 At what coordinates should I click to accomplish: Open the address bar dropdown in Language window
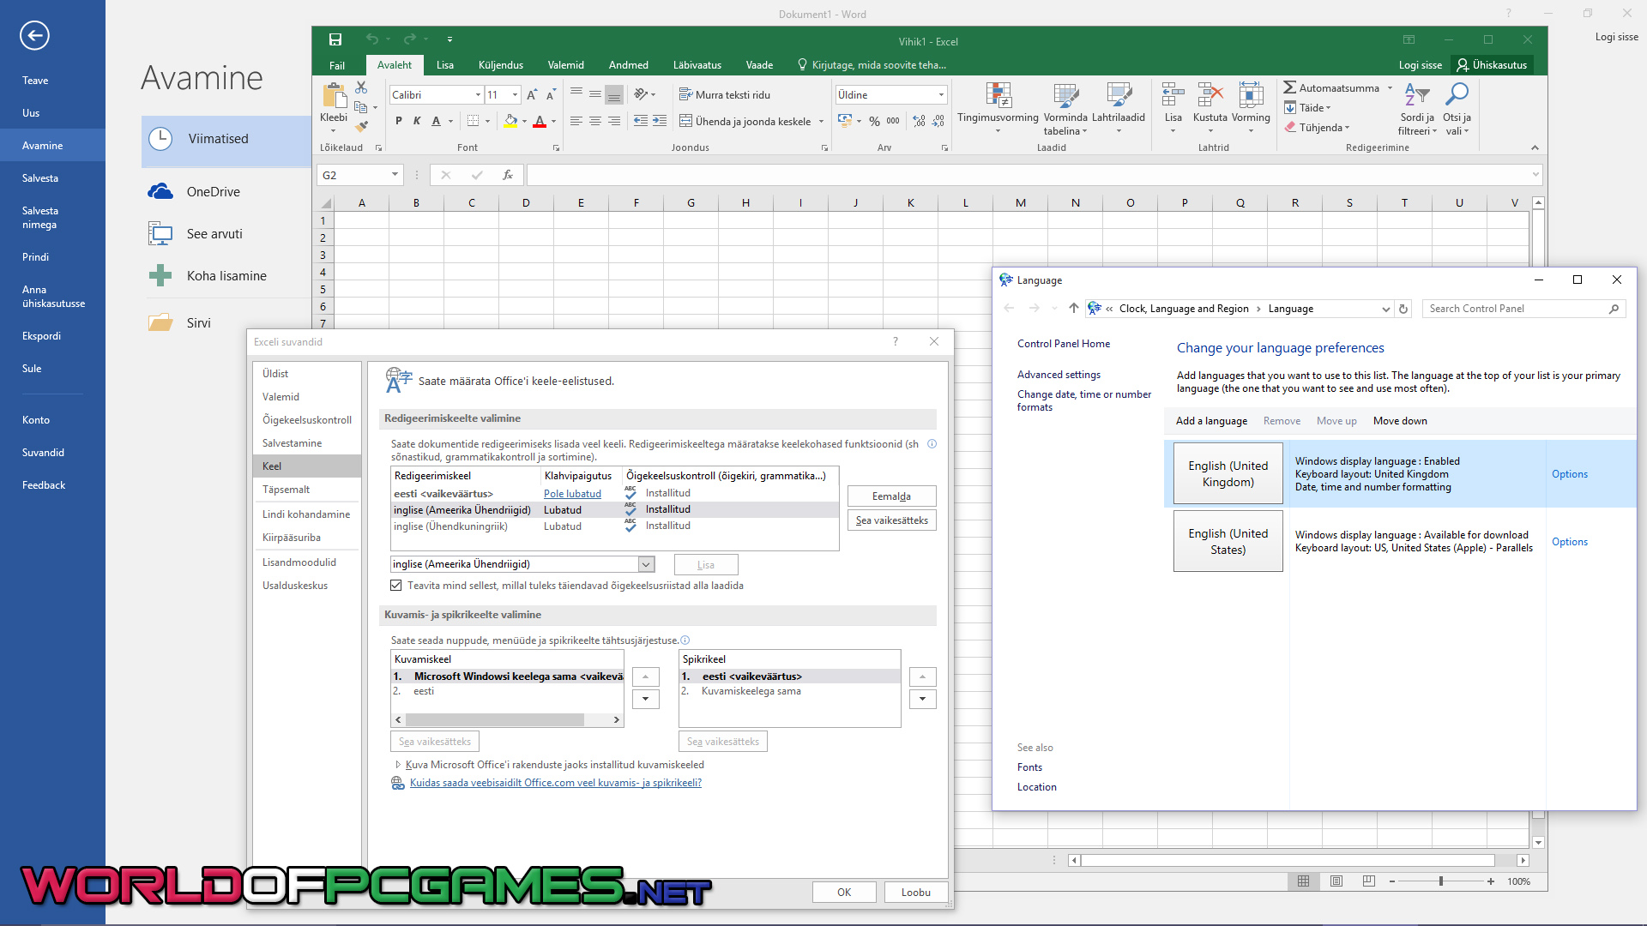1385,309
